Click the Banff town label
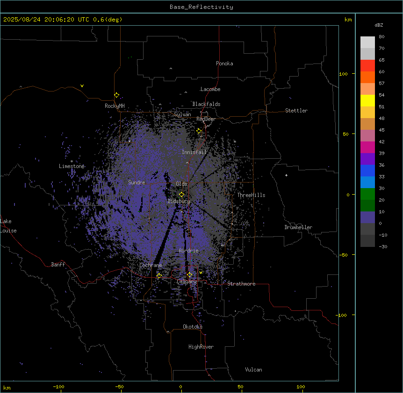The height and width of the screenshot is (393, 403). click(58, 265)
